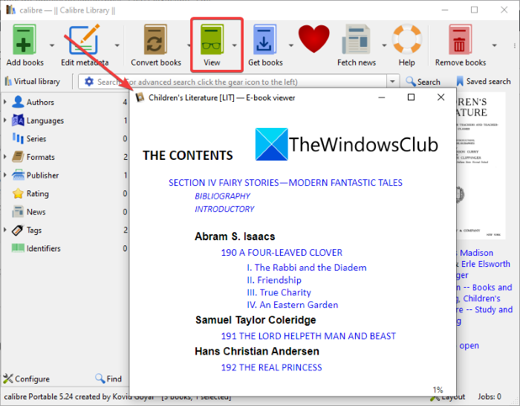Go to I. The Rabbi and the Diadem
Screen dimensions: 520x406
307,268
